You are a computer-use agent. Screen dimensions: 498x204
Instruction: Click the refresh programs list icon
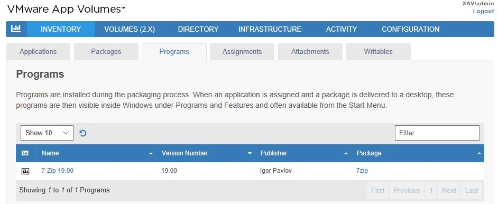[83, 133]
